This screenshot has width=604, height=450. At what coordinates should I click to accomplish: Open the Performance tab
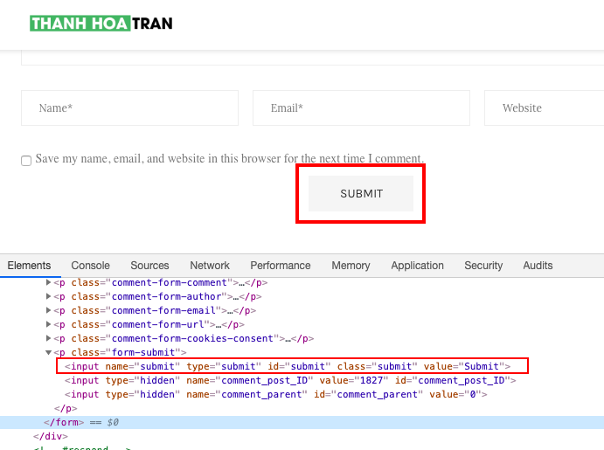point(281,266)
